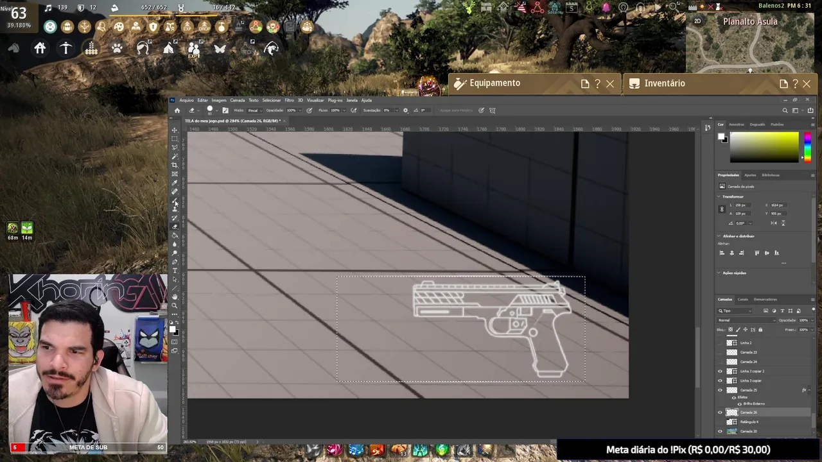This screenshot has height=462, width=822.
Task: Click the foreground color swatch in Cor panel
Action: pyautogui.click(x=722, y=137)
